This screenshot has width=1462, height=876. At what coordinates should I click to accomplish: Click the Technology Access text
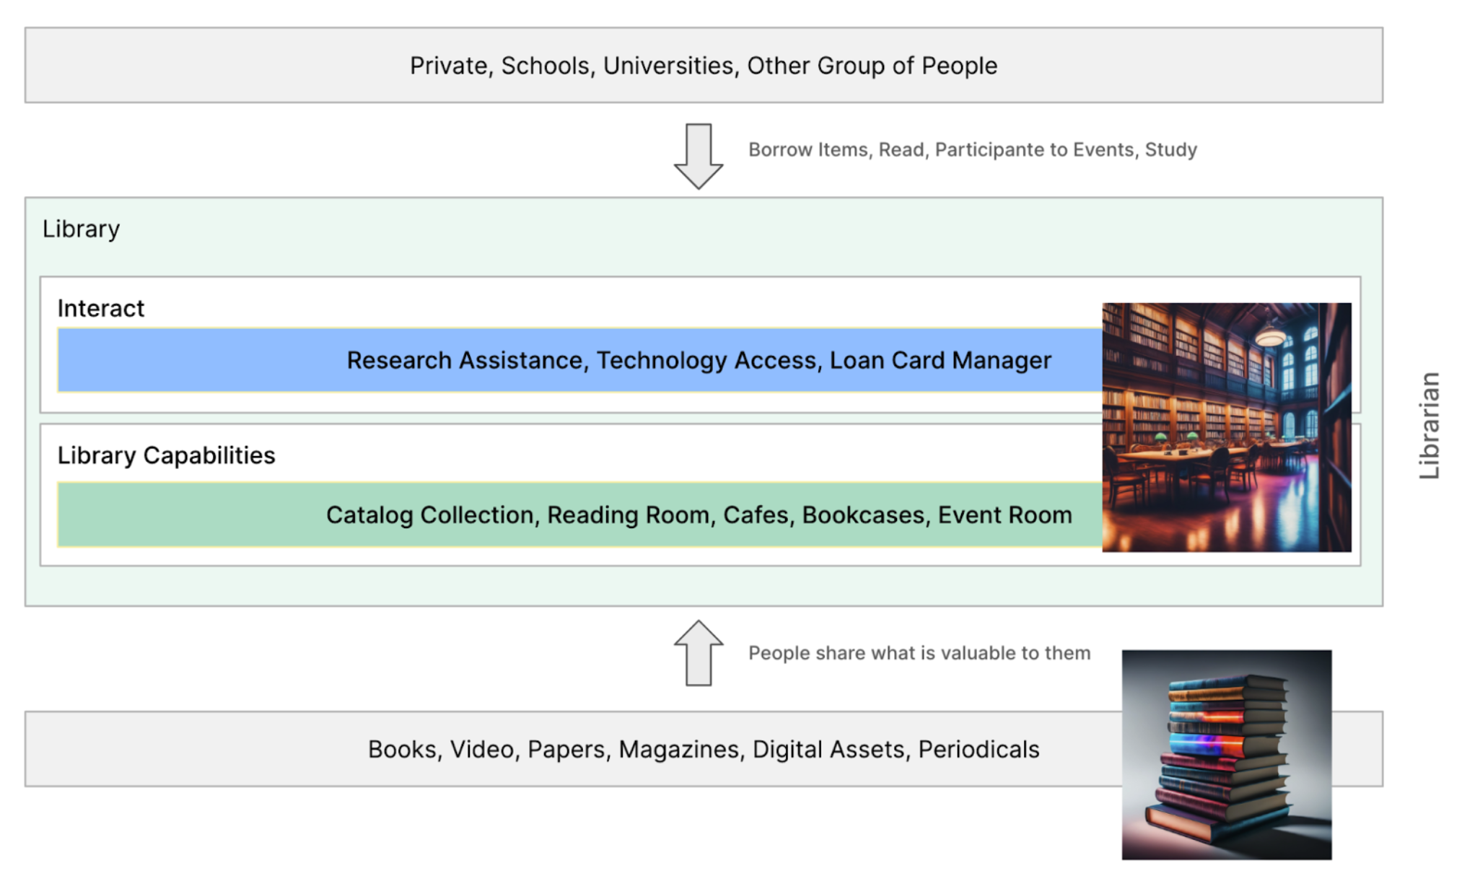(707, 360)
